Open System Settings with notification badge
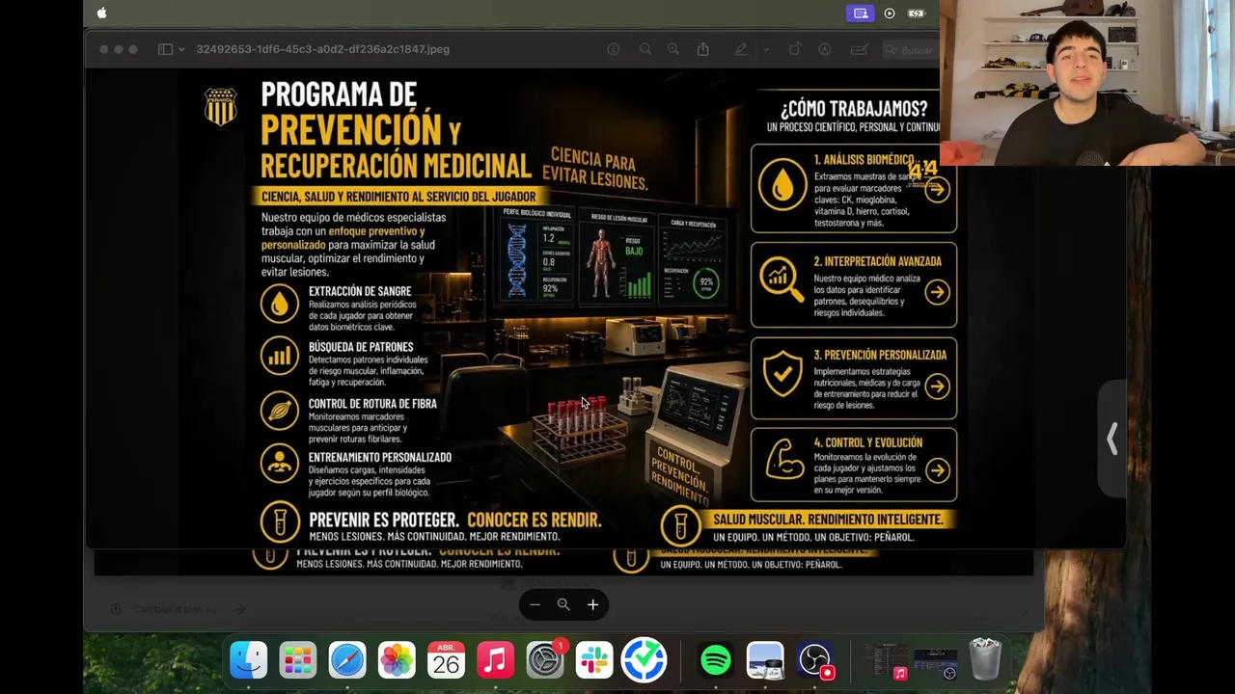This screenshot has height=694, width=1235. click(x=545, y=660)
